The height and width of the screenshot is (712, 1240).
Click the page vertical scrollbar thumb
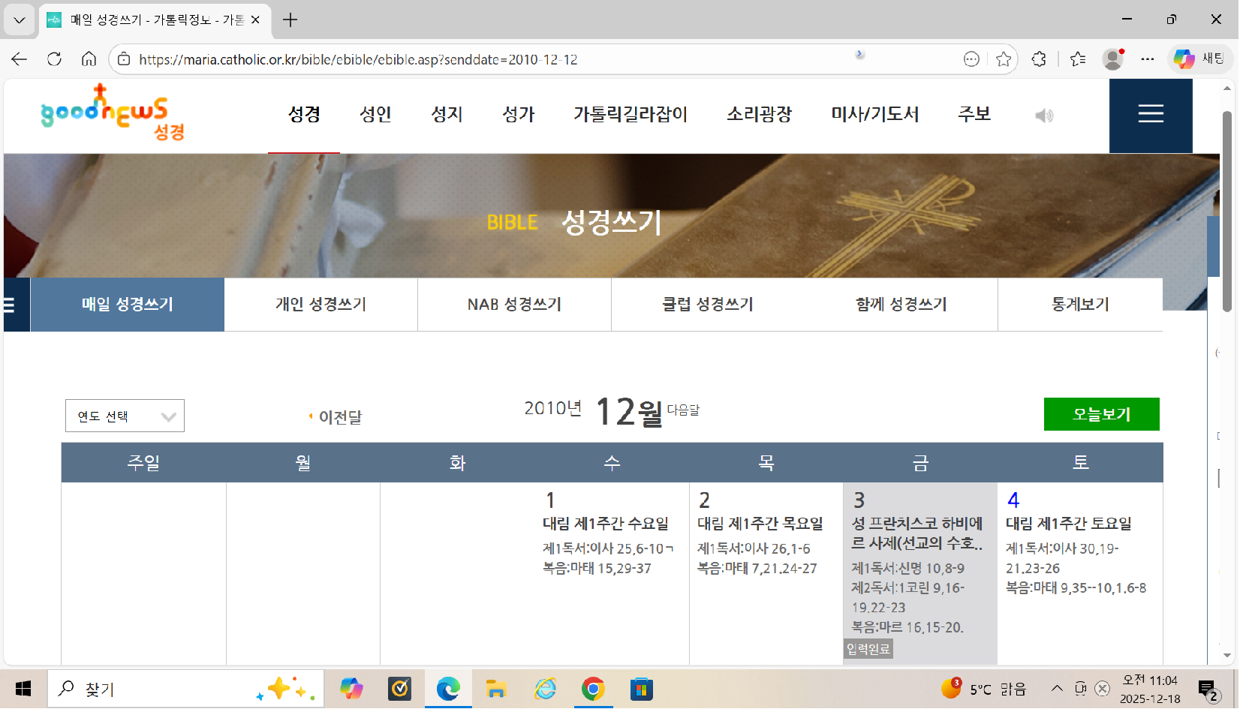point(1226,210)
